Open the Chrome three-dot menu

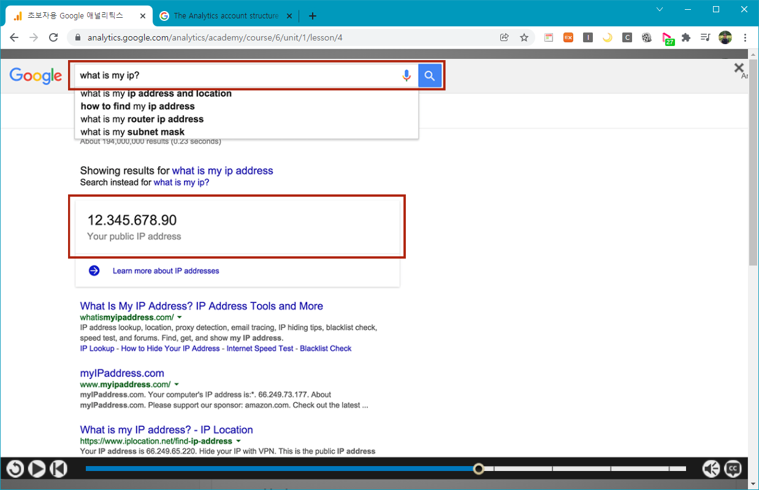[745, 37]
